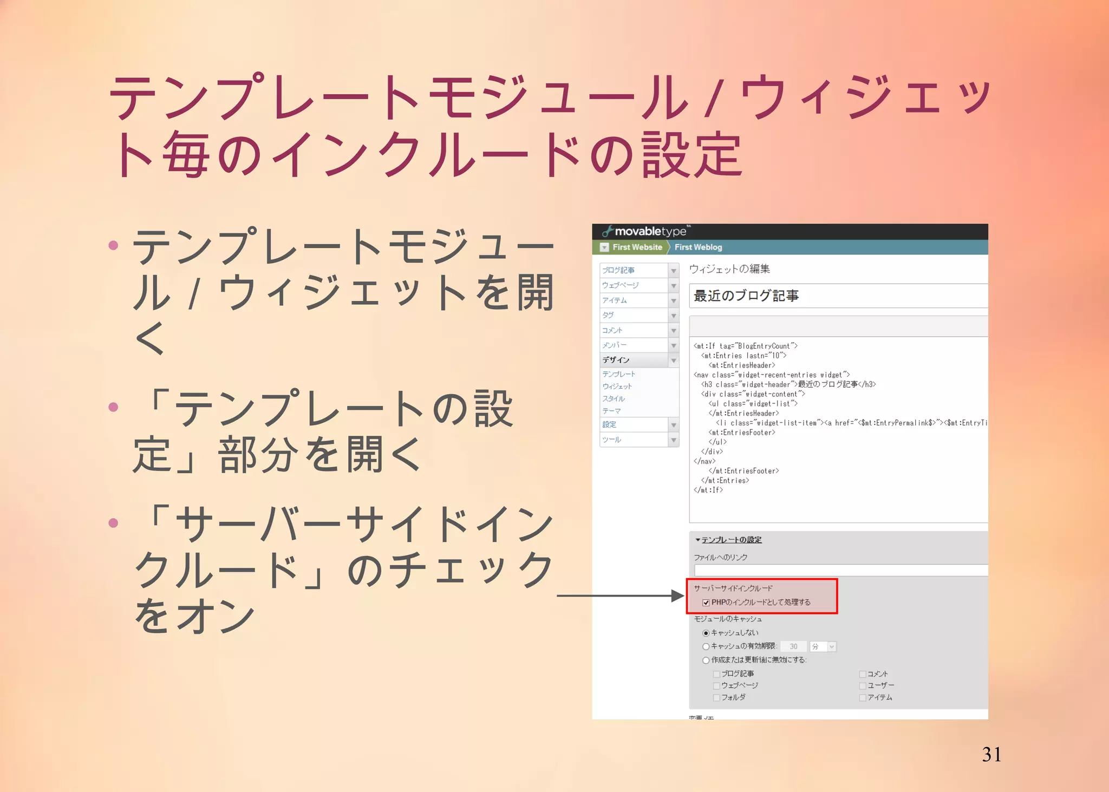This screenshot has height=792, width=1109.
Task: Check the コメント cache checkbox
Action: tap(863, 674)
